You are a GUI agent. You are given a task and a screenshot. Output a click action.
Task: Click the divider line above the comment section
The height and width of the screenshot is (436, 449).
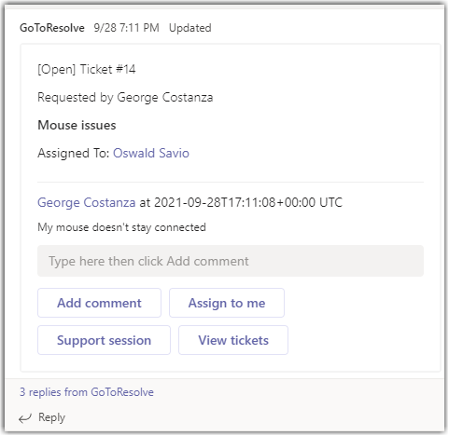pyautogui.click(x=231, y=183)
